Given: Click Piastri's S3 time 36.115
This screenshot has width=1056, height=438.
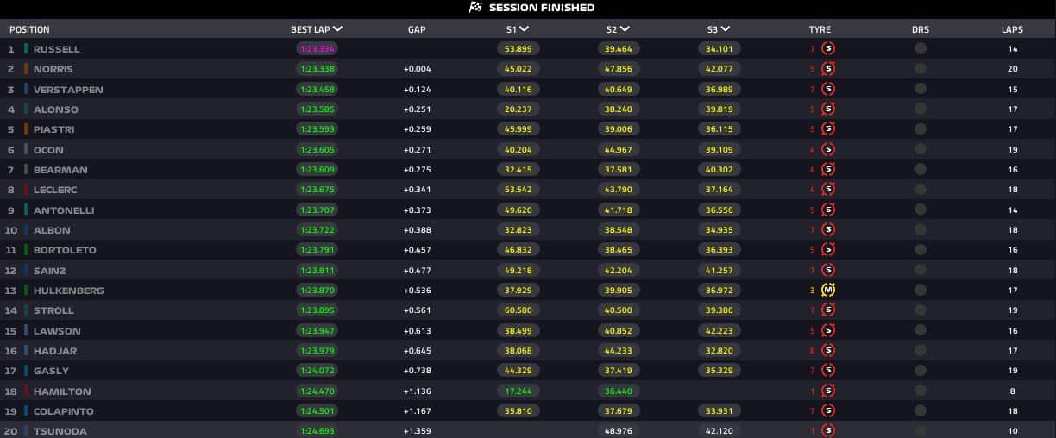Looking at the screenshot, I should tap(719, 129).
